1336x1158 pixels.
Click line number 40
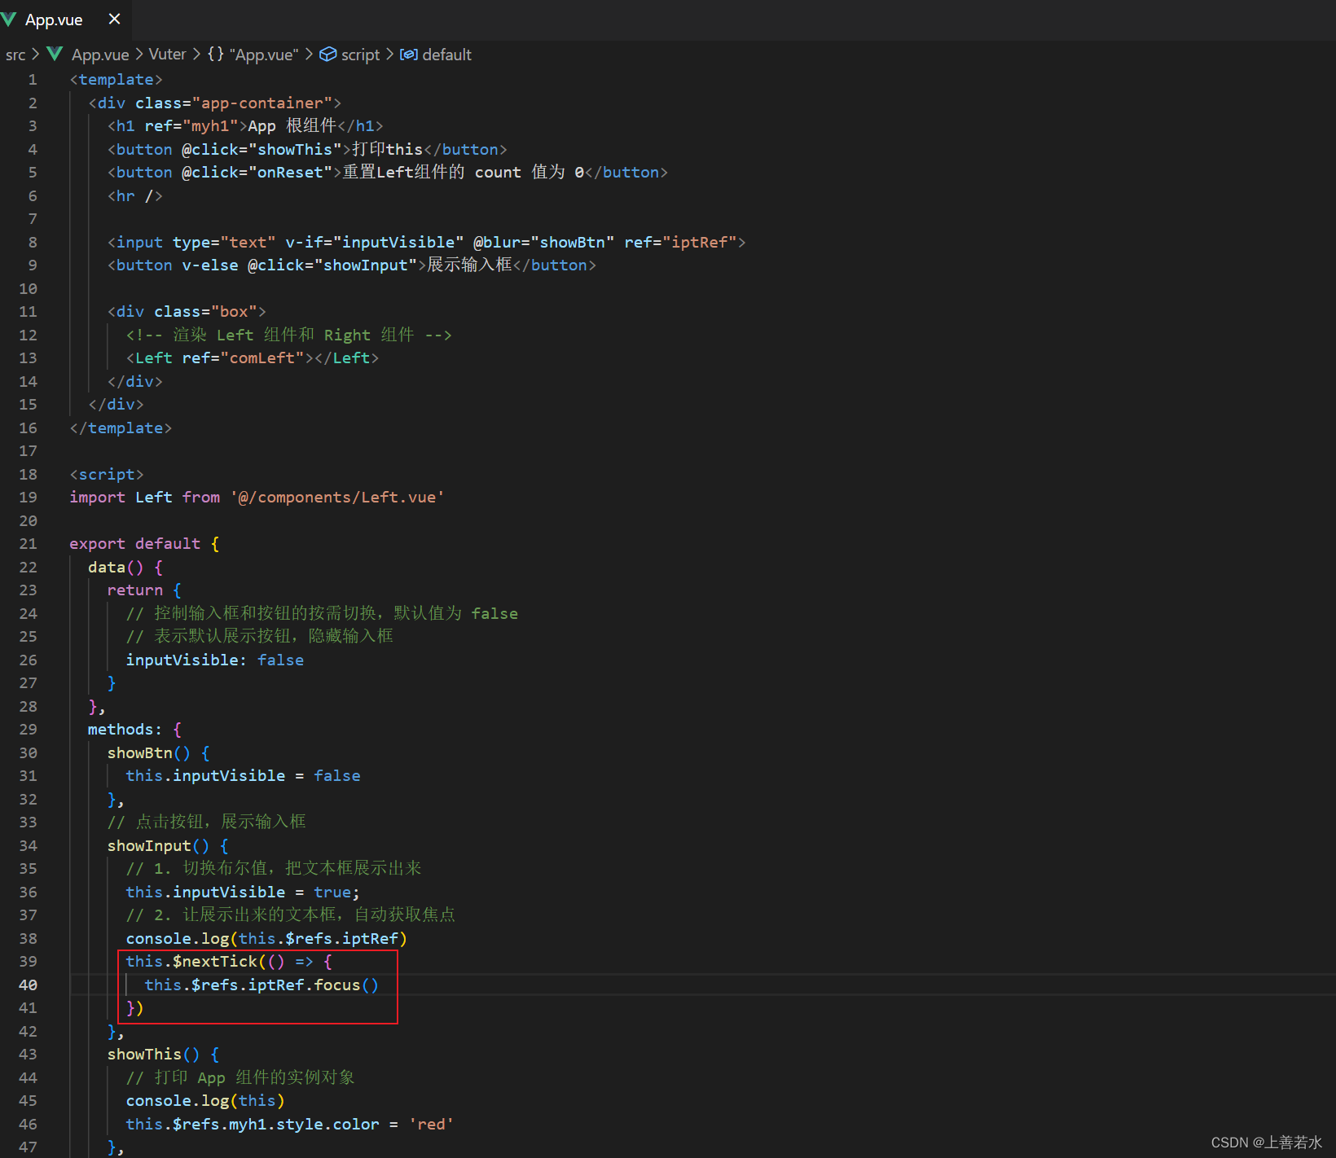[x=28, y=985]
